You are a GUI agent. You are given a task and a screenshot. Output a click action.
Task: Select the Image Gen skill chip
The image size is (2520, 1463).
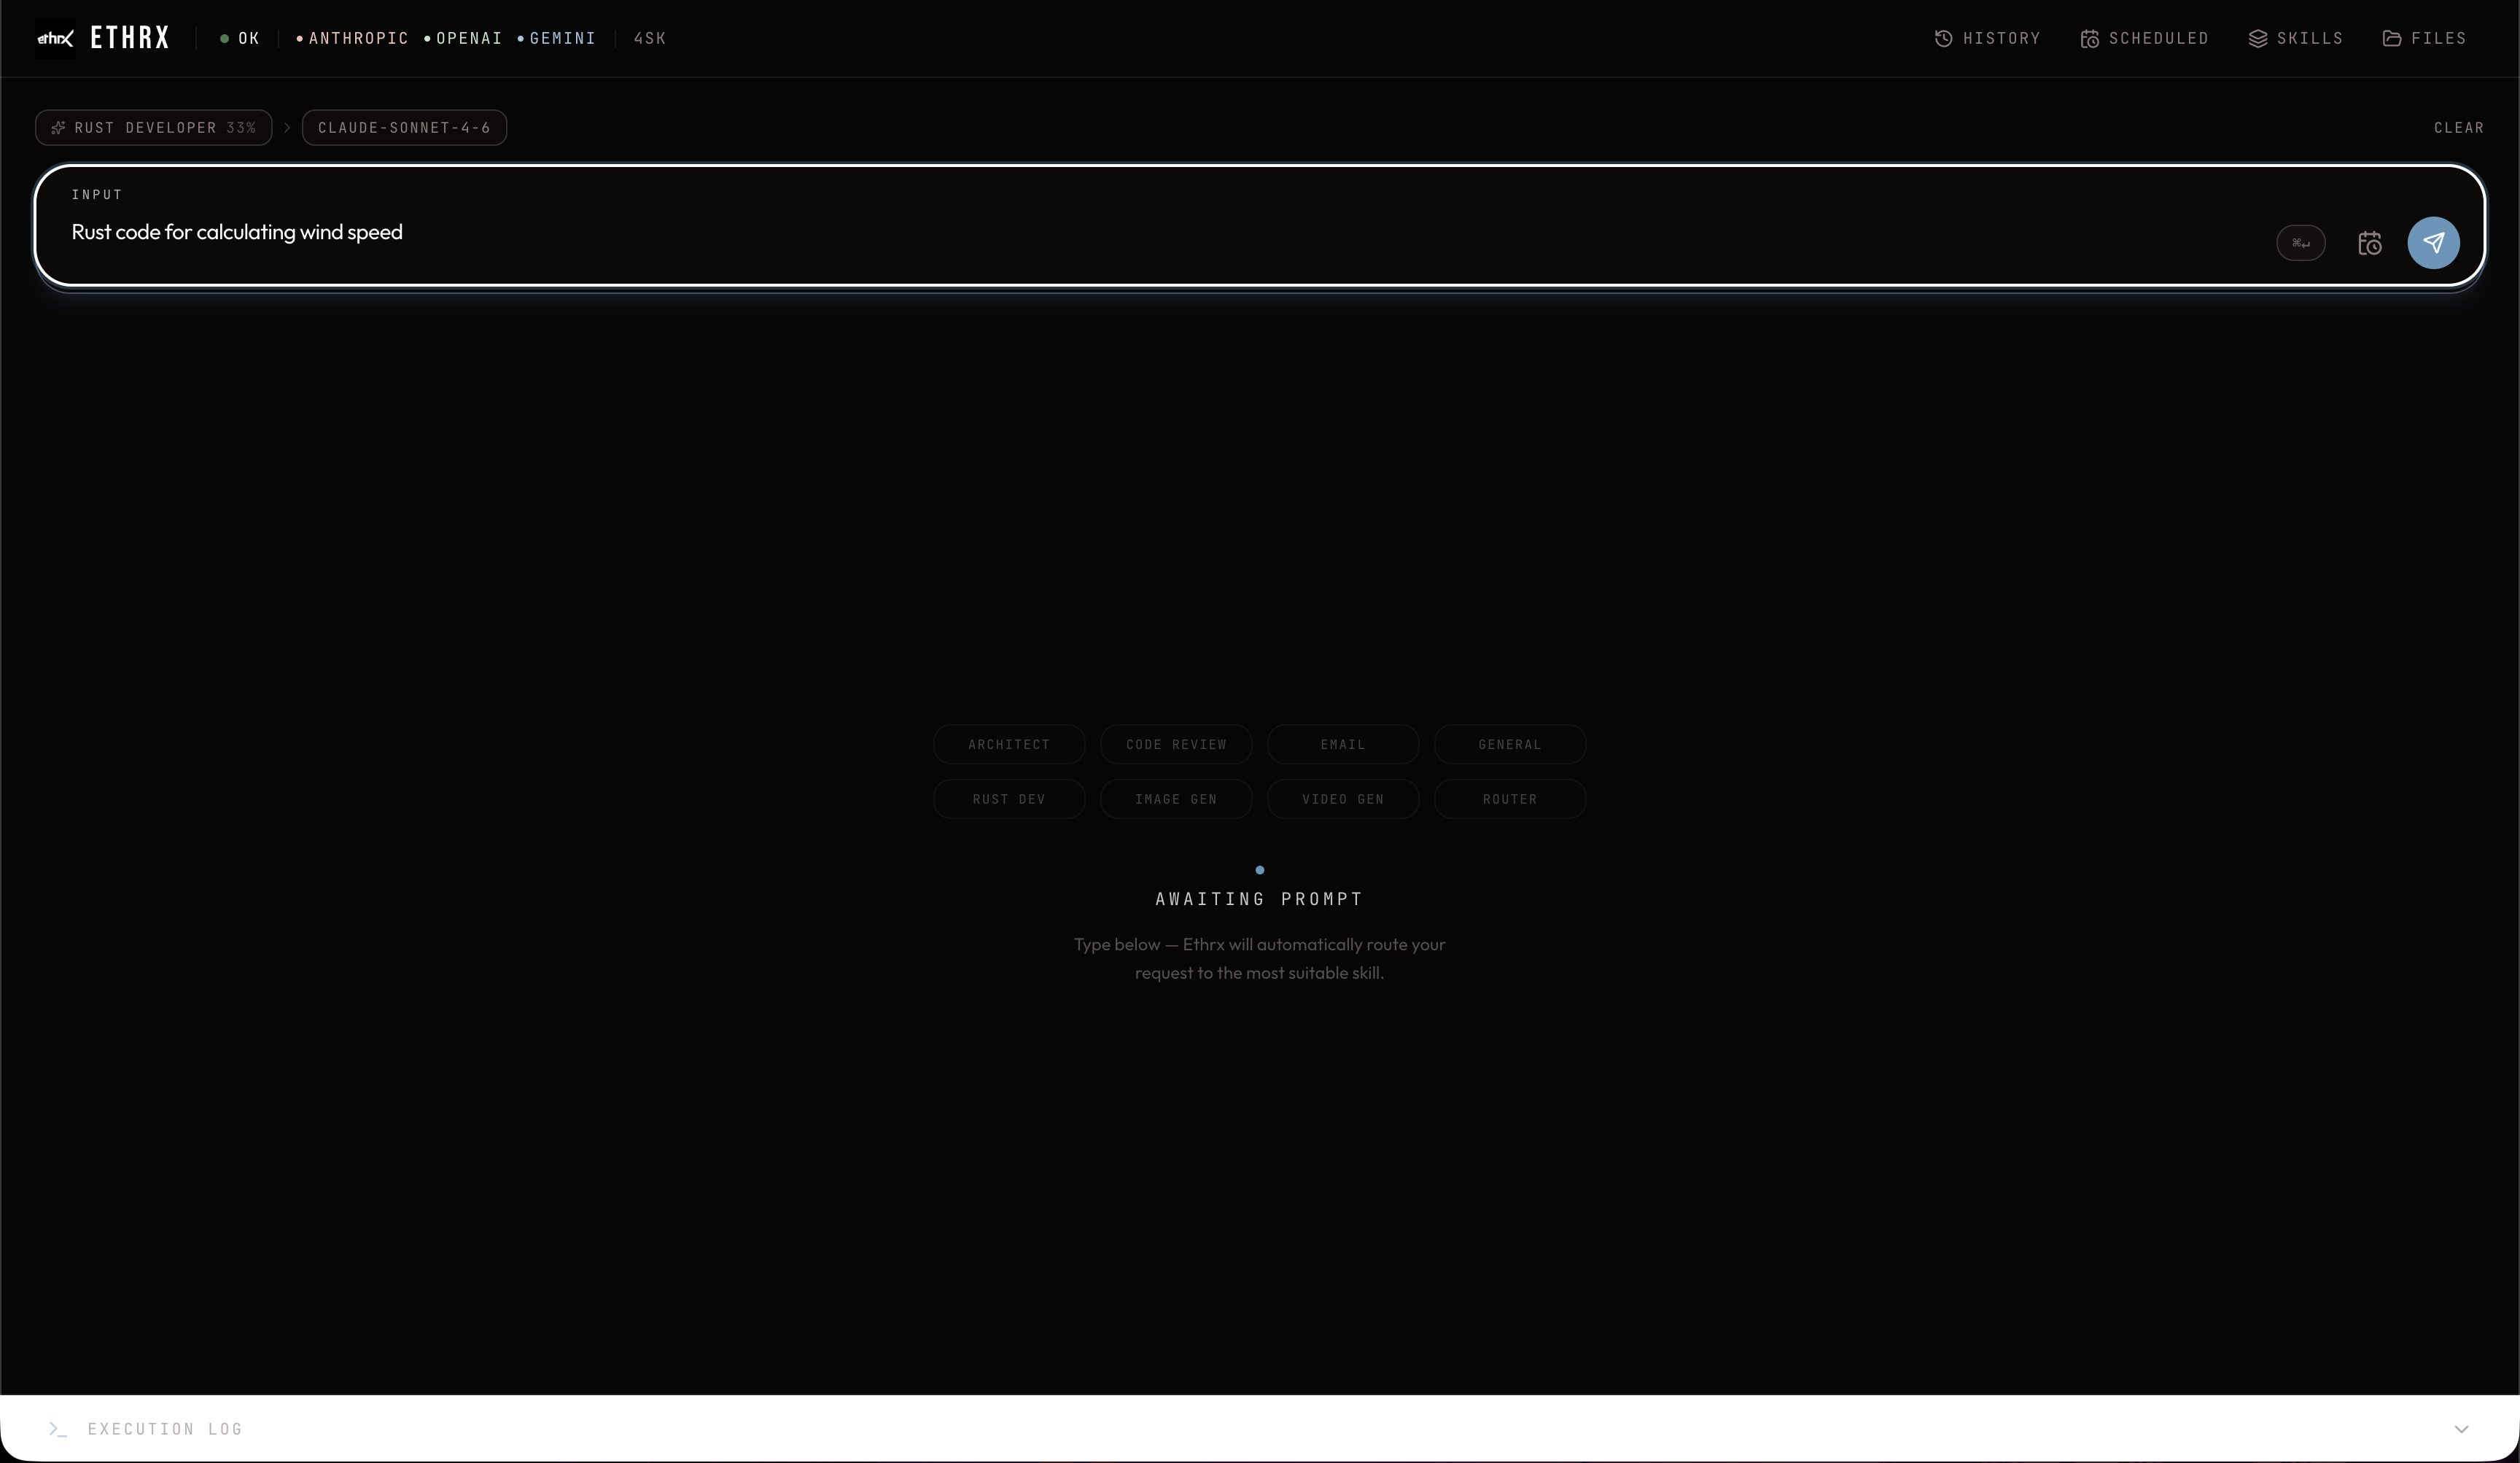[x=1176, y=799]
